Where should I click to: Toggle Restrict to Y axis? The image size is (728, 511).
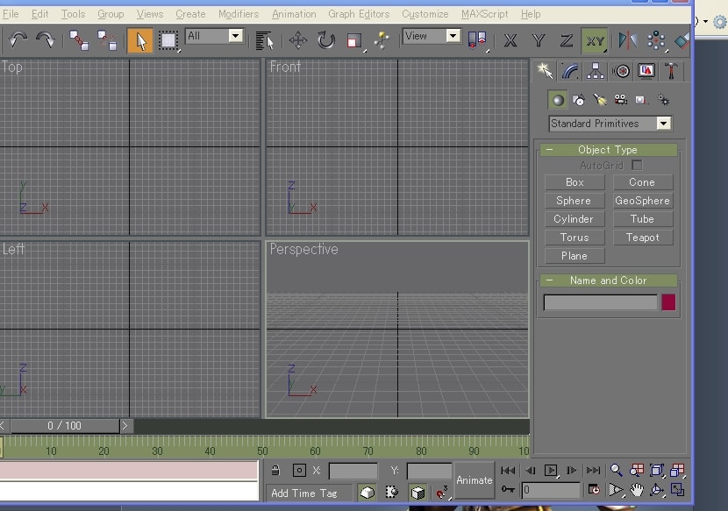pyautogui.click(x=539, y=41)
